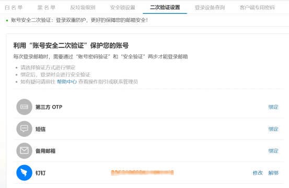Open the 帮助中心 help link
Screen dimensions: 289x188
coord(67,82)
